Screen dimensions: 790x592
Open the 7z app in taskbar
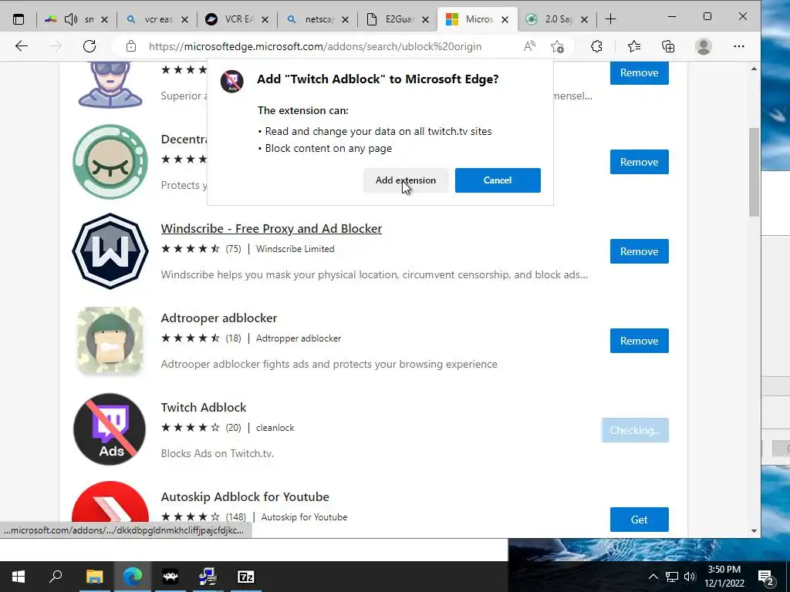(x=245, y=577)
